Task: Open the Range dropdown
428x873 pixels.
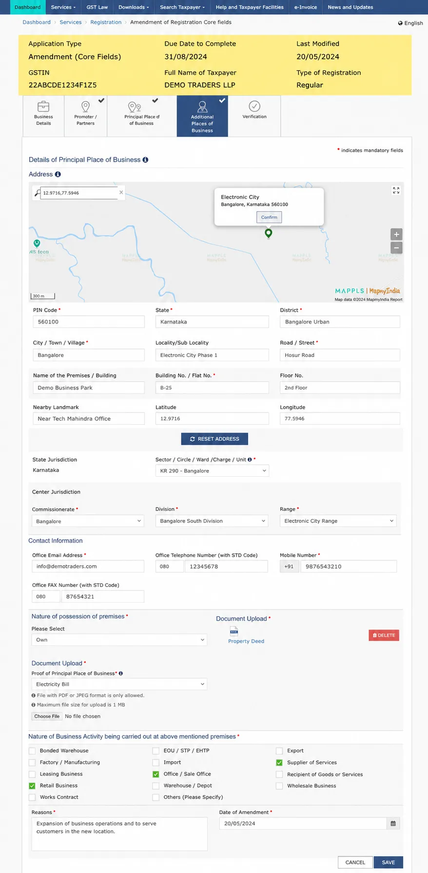Action: [338, 521]
